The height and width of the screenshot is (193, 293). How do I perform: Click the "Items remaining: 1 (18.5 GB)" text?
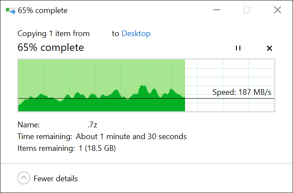[x=66, y=148]
